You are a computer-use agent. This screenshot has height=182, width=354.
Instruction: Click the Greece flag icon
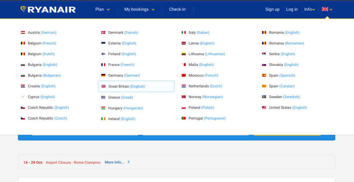point(103,98)
